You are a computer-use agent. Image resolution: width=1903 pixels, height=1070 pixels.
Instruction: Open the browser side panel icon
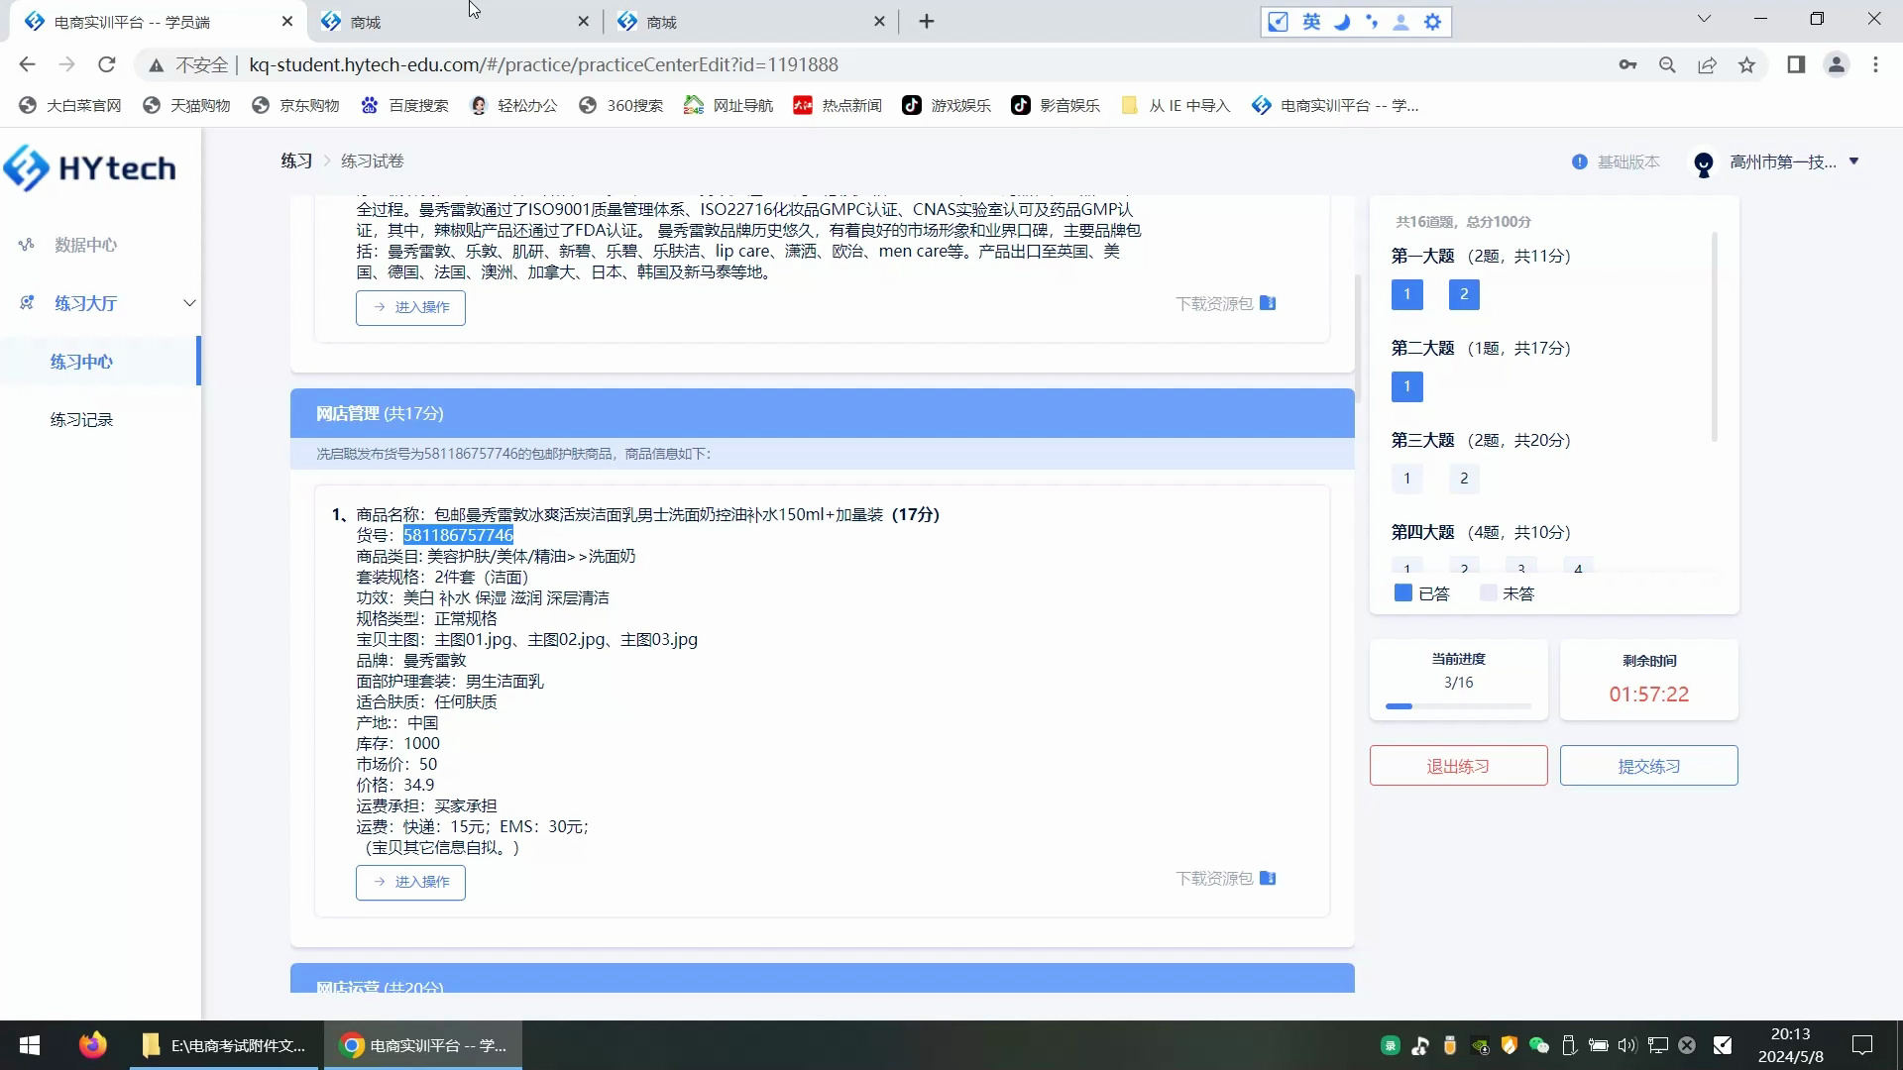tap(1796, 64)
